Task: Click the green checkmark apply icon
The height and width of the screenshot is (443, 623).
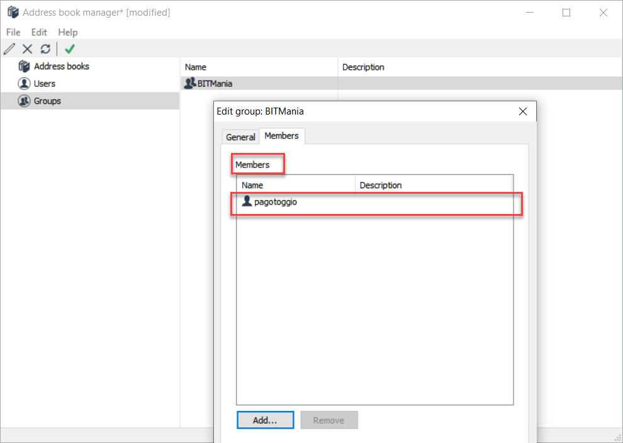Action: pos(69,49)
